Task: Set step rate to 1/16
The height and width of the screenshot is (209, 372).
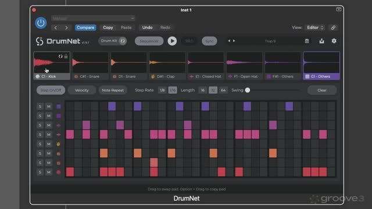Action: pyautogui.click(x=173, y=91)
